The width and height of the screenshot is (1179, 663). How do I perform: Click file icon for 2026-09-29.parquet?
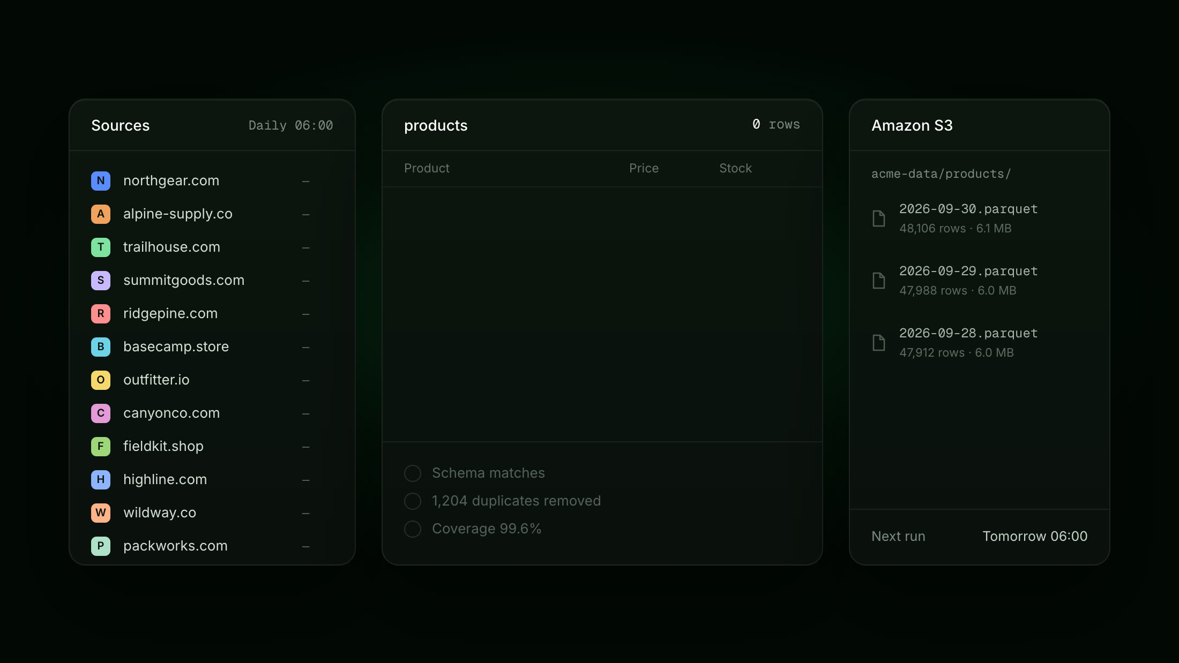879,281
